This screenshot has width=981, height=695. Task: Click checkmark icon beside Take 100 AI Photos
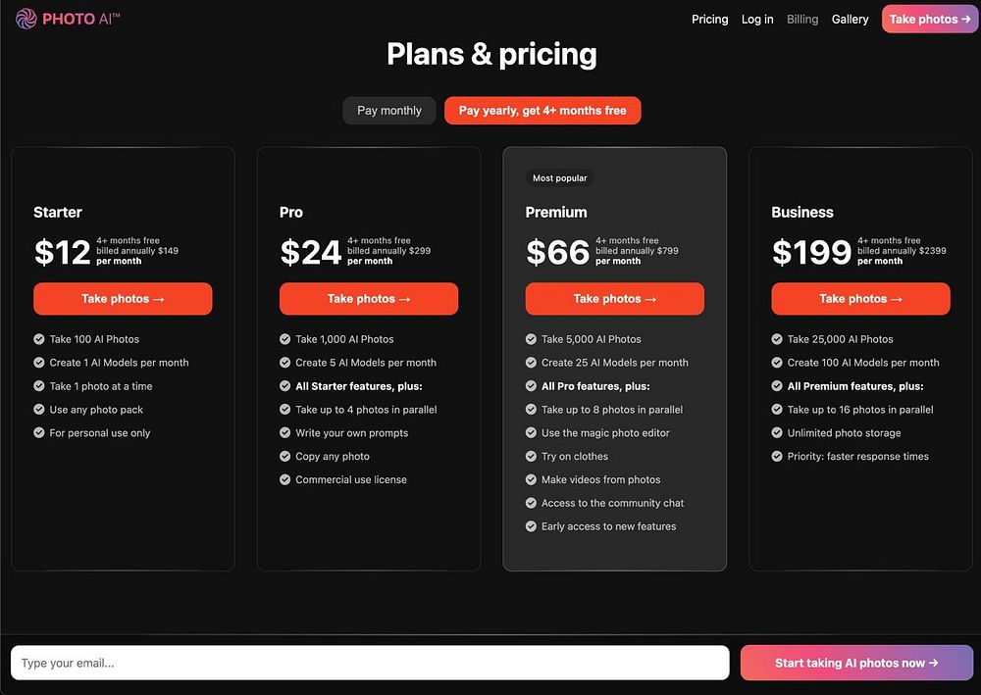click(x=39, y=339)
